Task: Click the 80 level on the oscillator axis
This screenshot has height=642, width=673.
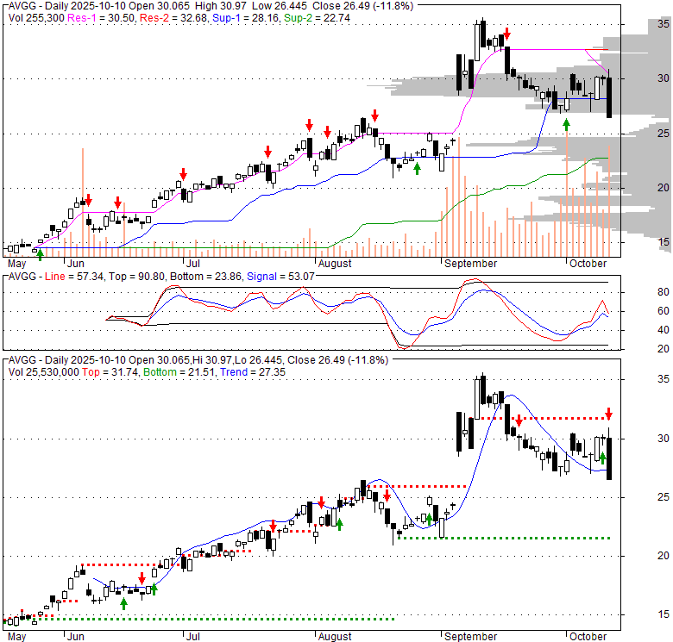Action: point(664,292)
